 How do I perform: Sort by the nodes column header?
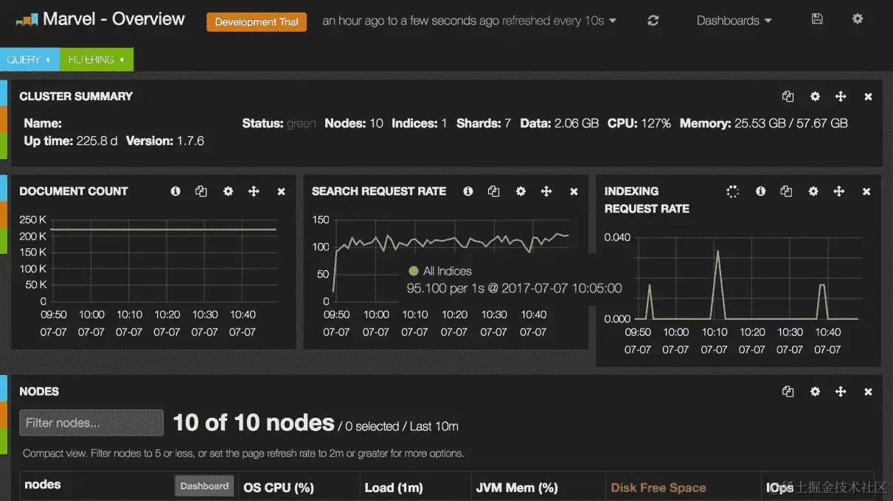[43, 485]
